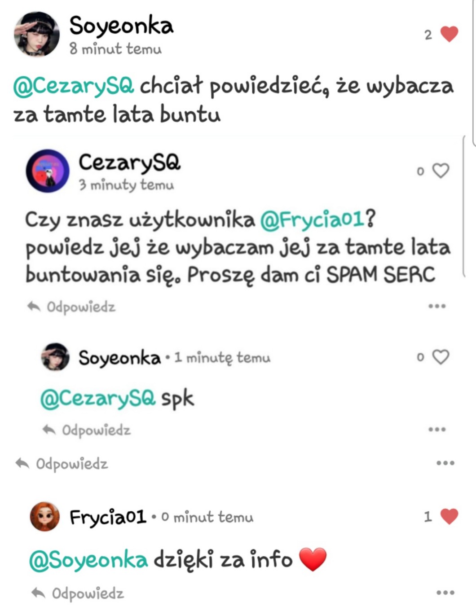Open the @Soyeonka mention in Frycia01's comment
The width and height of the screenshot is (476, 606).
tap(88, 560)
